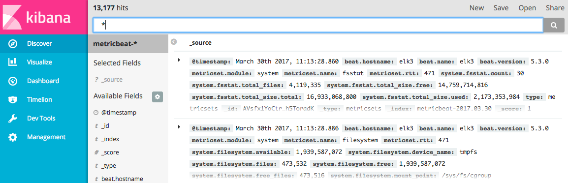Click system.fsstat.total_size.used label
Viewport: 568px width, 183px height.
pos(415,97)
